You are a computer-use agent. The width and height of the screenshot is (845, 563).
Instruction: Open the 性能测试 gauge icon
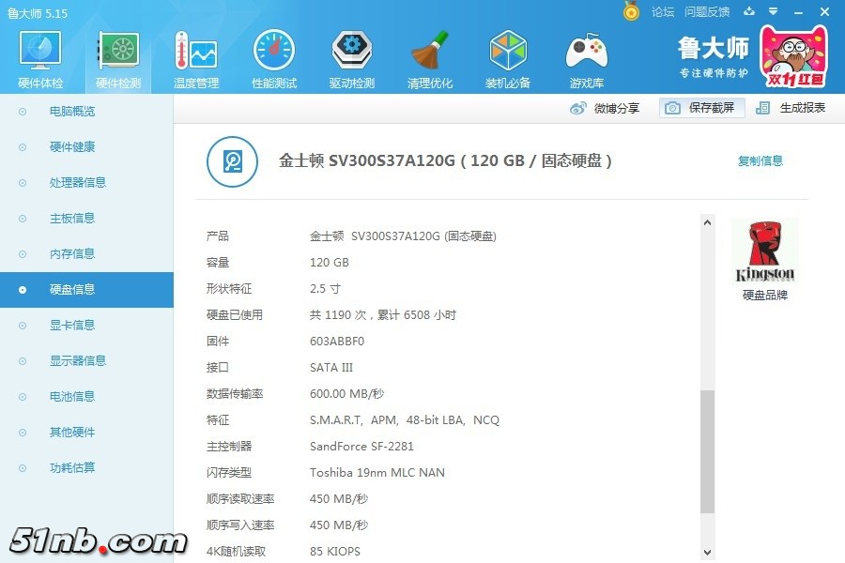(273, 54)
